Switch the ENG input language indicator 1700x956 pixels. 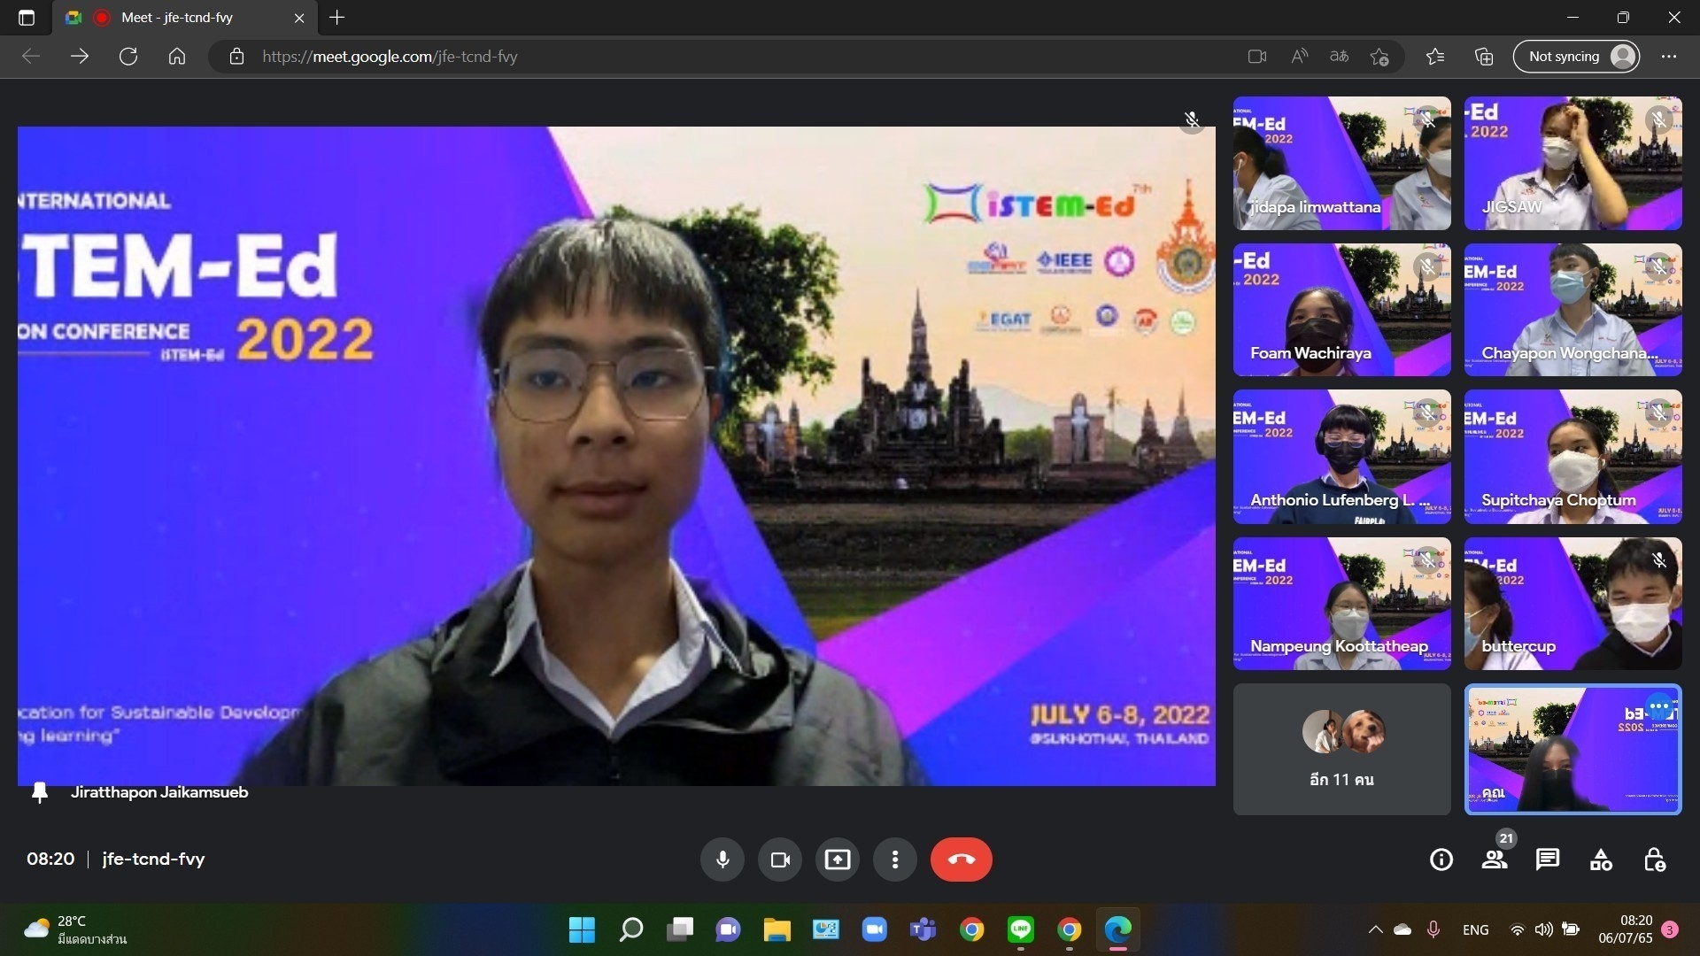[x=1476, y=929]
